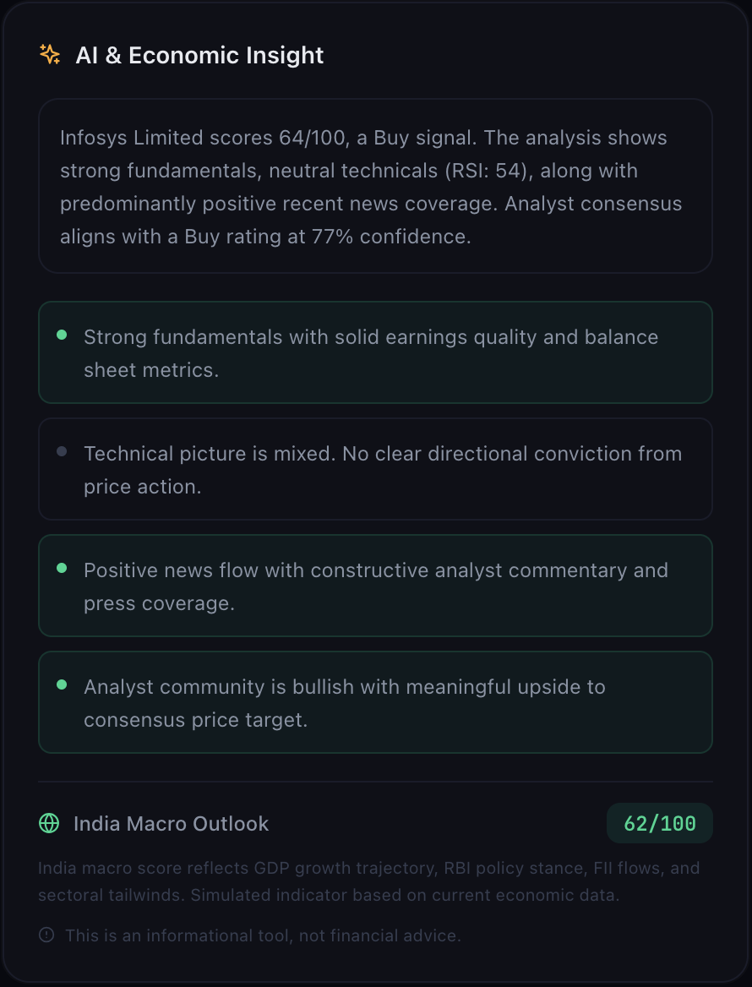Toggle the positive news flow highlight card
The image size is (752, 987).
point(375,586)
